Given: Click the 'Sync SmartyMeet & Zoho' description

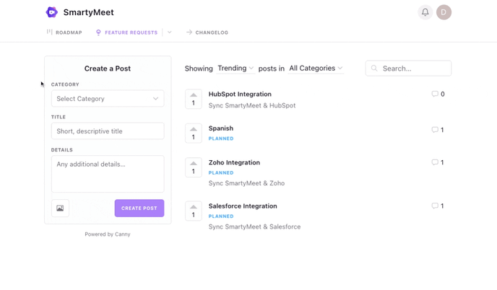Looking at the screenshot, I should coord(246,183).
